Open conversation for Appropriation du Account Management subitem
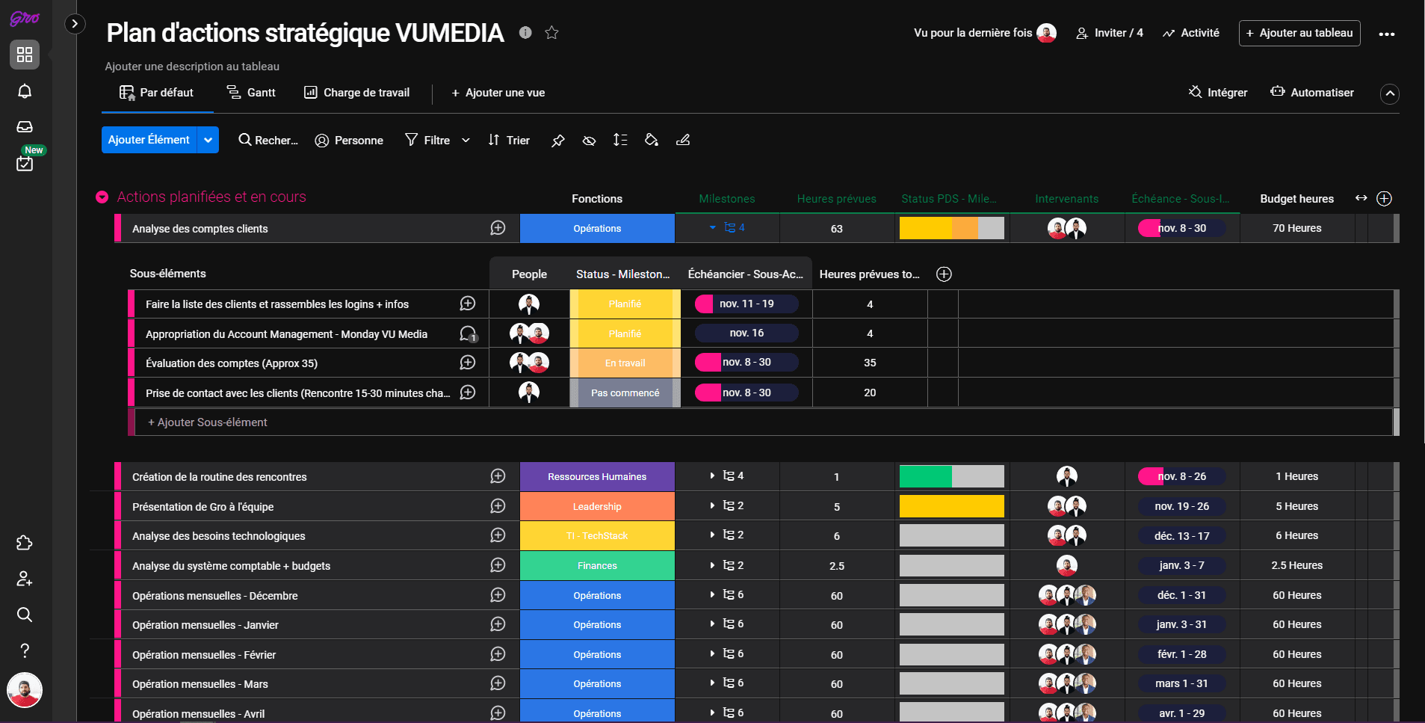The image size is (1425, 723). tap(469, 333)
